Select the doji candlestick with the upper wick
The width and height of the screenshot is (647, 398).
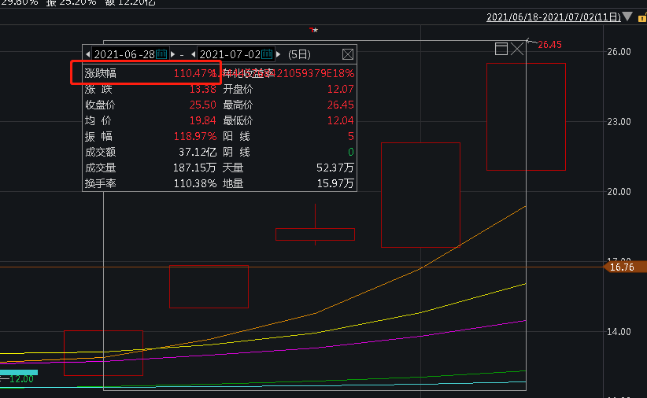click(315, 234)
